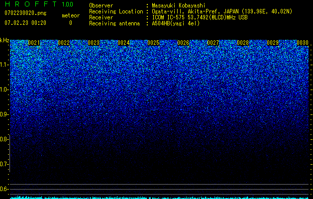
Task: Click the 0026 time marker
Action: [x=183, y=43]
